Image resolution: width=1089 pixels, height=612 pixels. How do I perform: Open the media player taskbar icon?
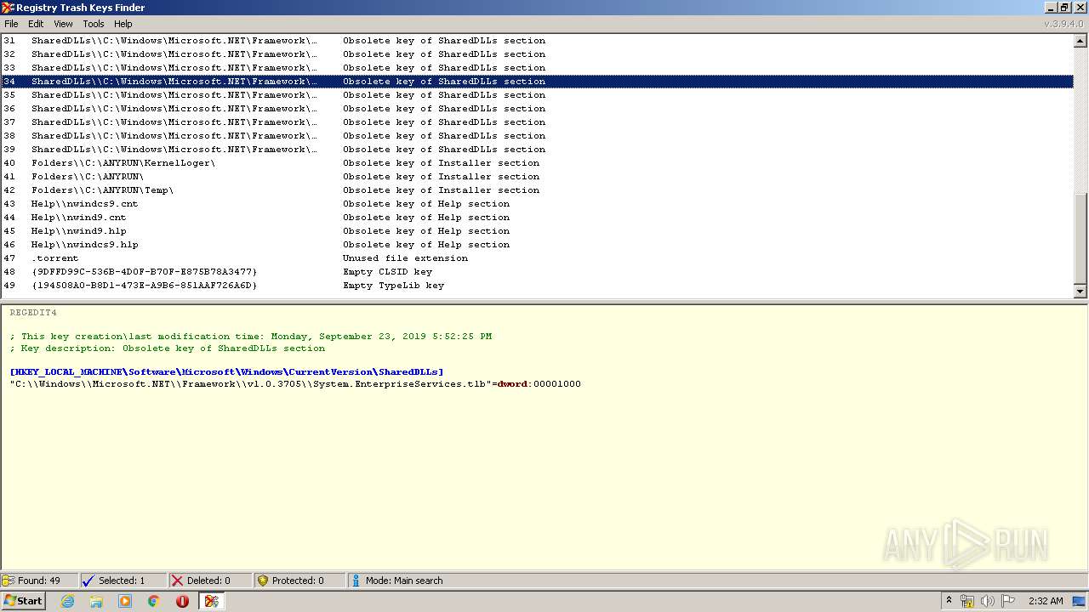125,601
